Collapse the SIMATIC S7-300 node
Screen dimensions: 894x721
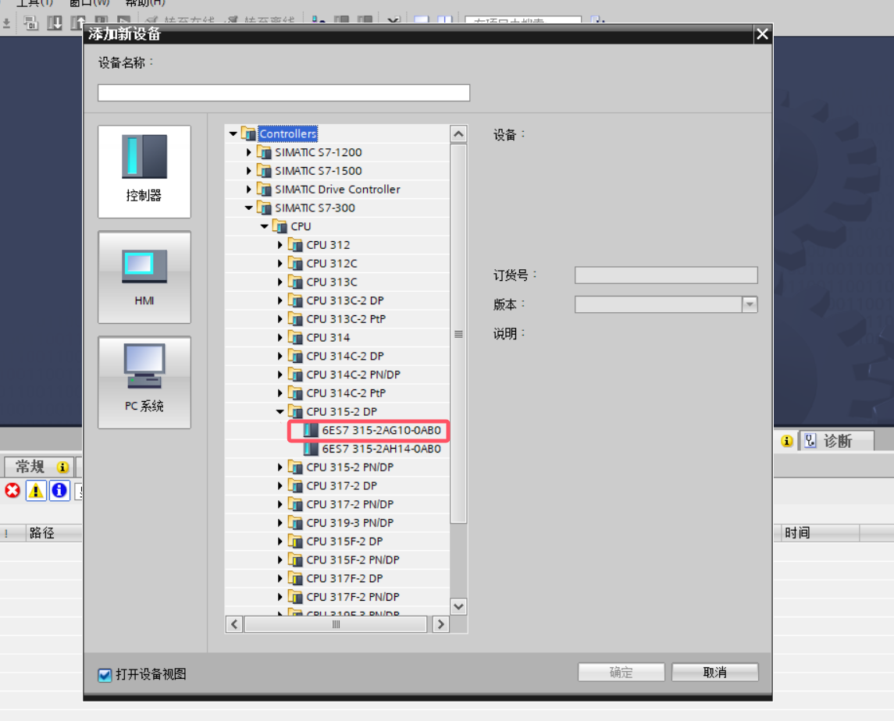248,208
